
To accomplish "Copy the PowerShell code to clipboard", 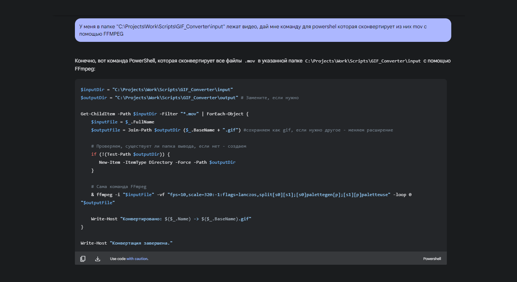I will click(83, 259).
